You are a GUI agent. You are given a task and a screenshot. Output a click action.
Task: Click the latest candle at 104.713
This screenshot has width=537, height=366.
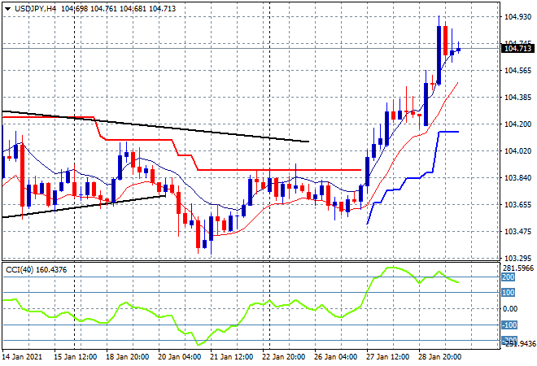click(x=458, y=50)
